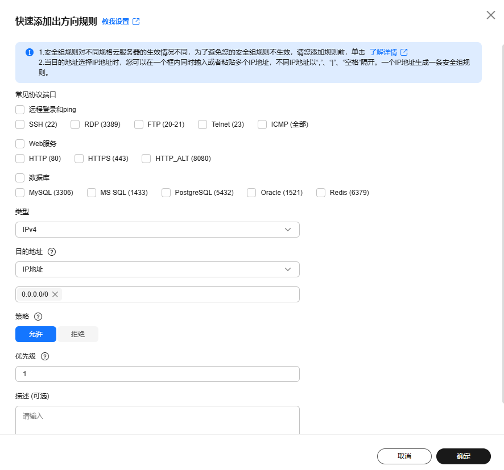
Task: Open the 目的地址 dropdown showing IP地址
Action: click(x=157, y=269)
